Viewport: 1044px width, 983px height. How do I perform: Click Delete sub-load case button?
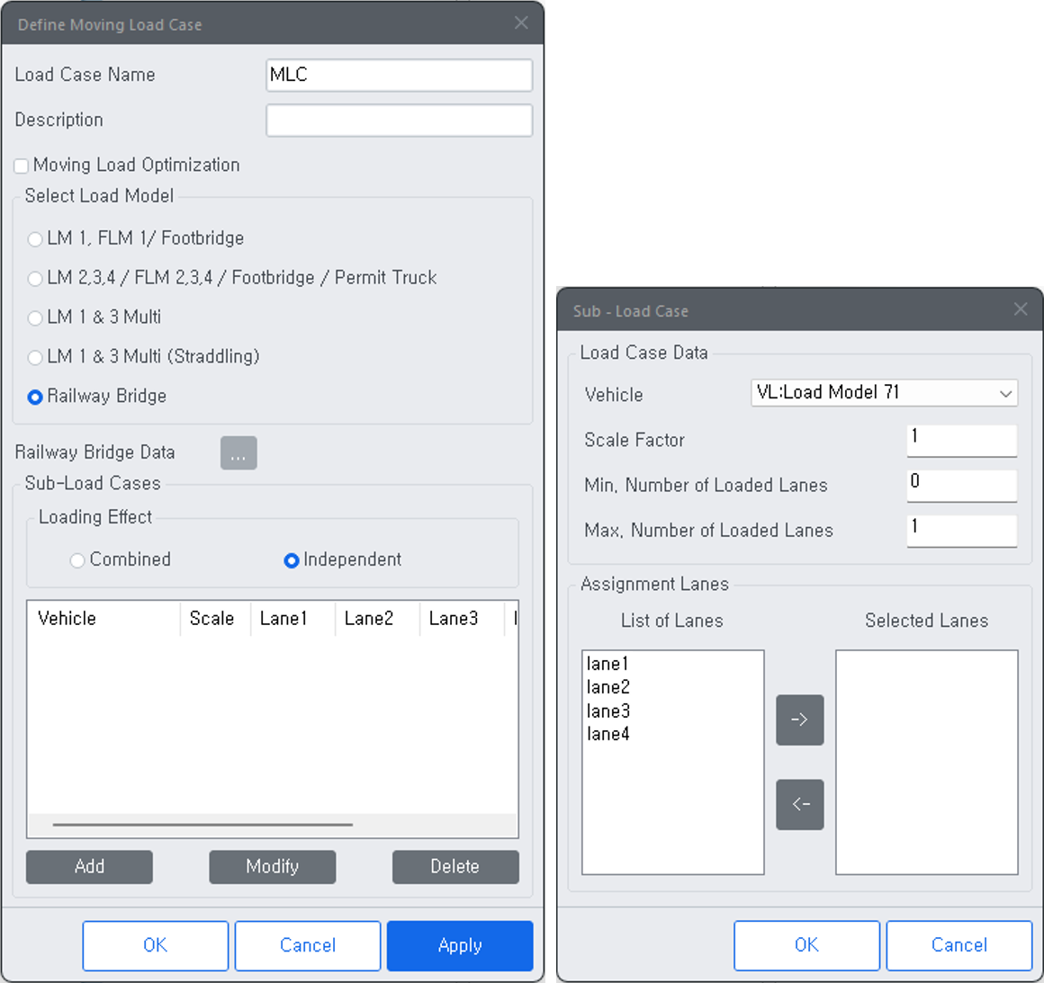(455, 866)
